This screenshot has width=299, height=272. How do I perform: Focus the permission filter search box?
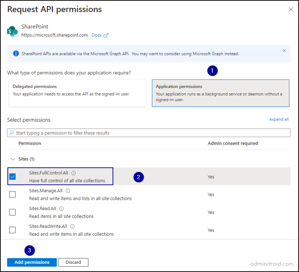(149, 133)
